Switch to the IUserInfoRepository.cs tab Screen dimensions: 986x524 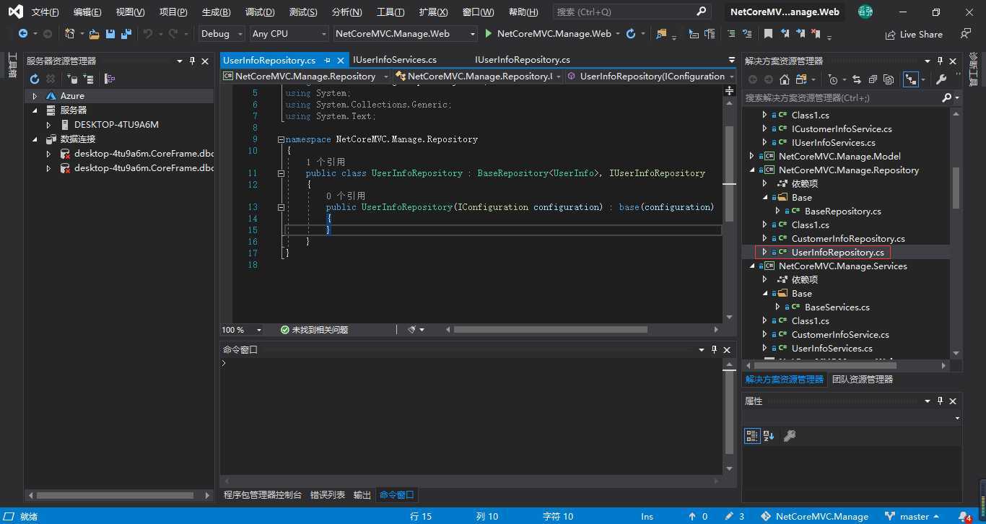(x=523, y=60)
